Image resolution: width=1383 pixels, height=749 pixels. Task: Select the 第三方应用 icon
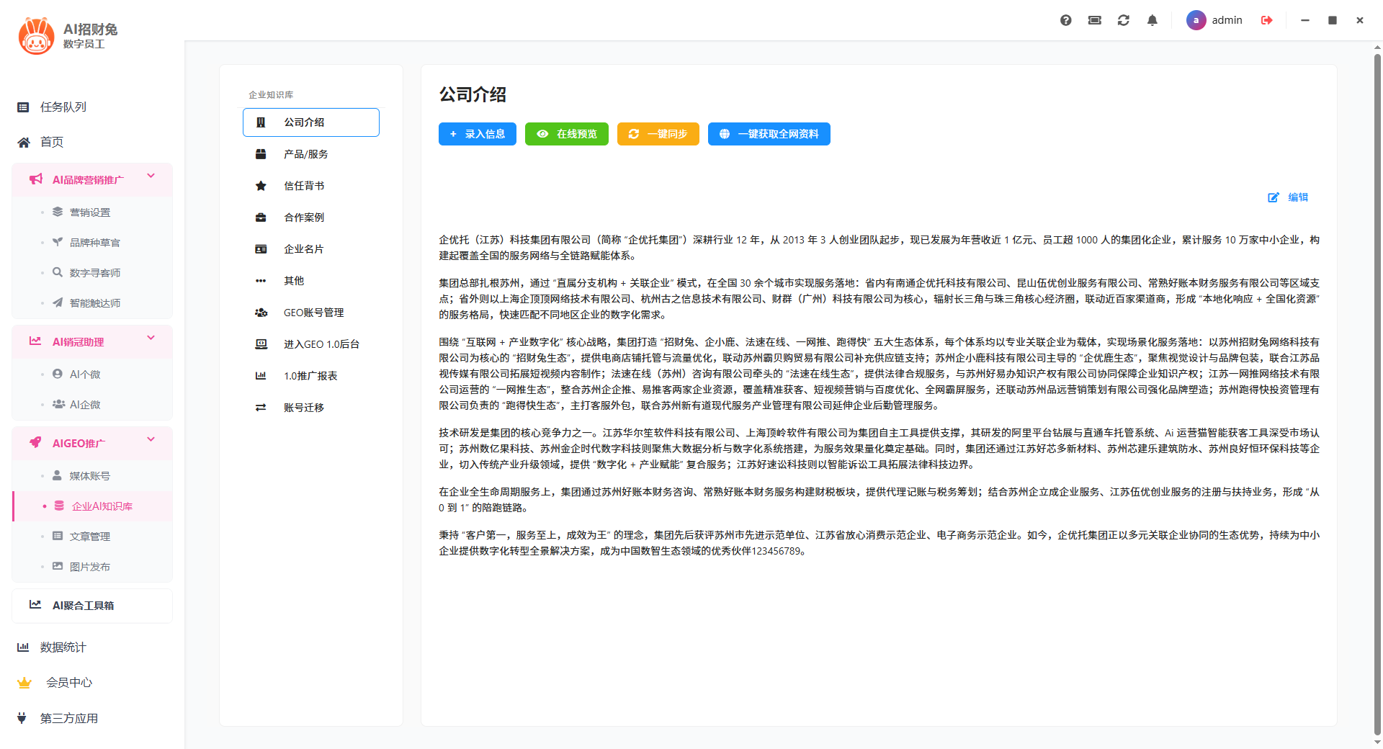22,717
